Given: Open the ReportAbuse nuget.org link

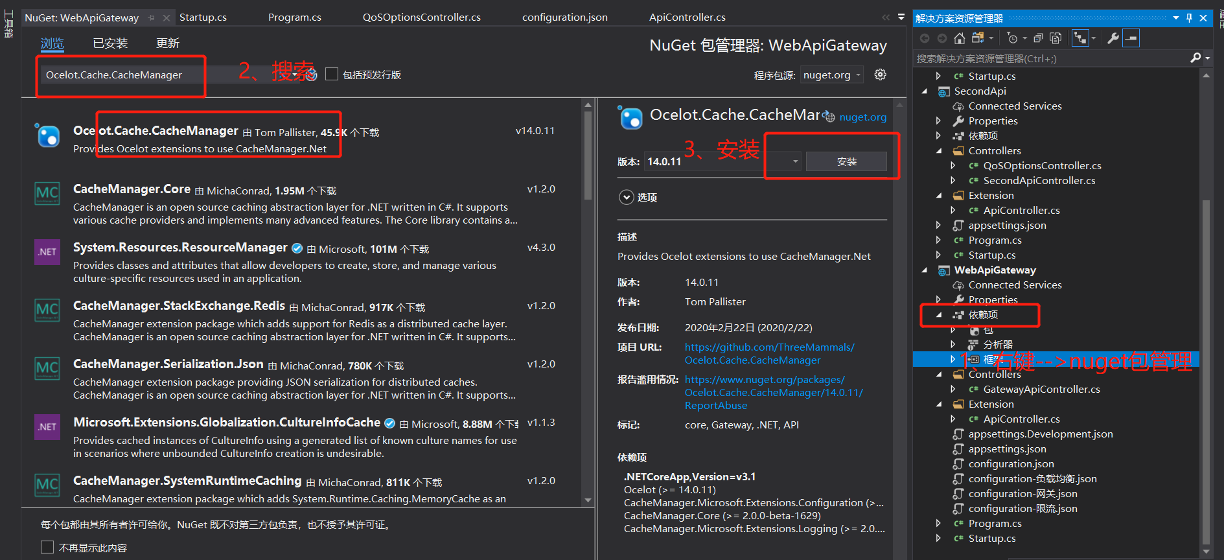Looking at the screenshot, I should [x=774, y=393].
